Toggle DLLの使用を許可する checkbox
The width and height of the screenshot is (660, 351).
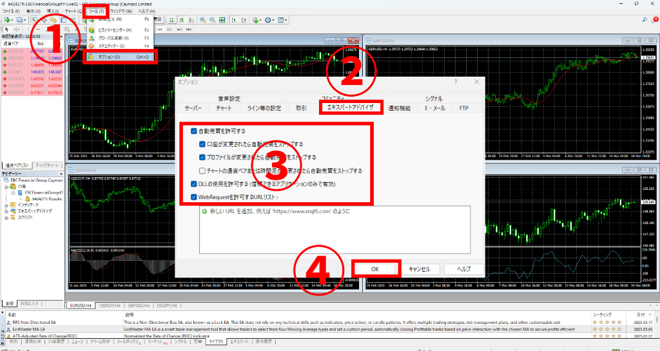click(x=193, y=184)
